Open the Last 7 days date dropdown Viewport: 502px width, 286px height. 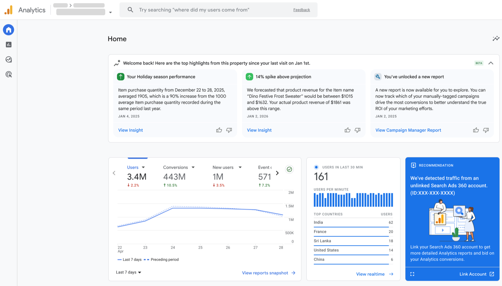tap(128, 272)
